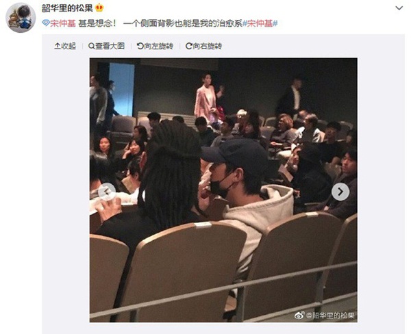Click the counter-clockwise rotate icon
Screen dimensions: 411x334
[140, 46]
